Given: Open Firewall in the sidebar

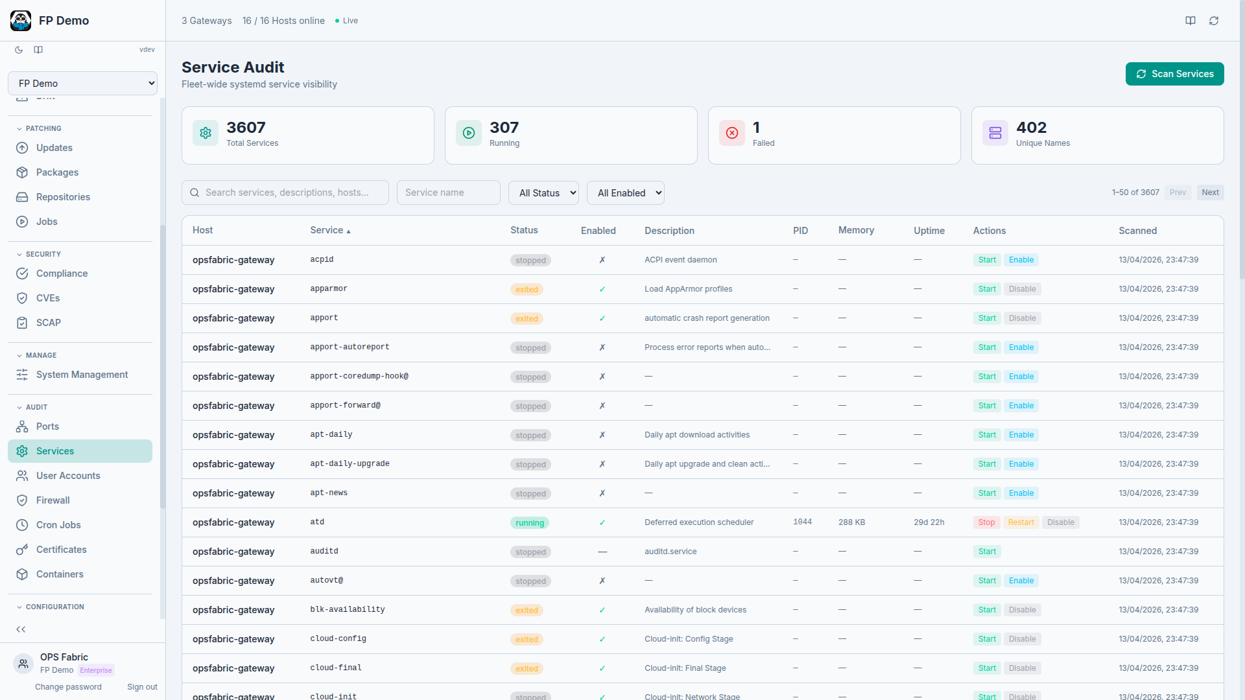Looking at the screenshot, I should coord(53,500).
